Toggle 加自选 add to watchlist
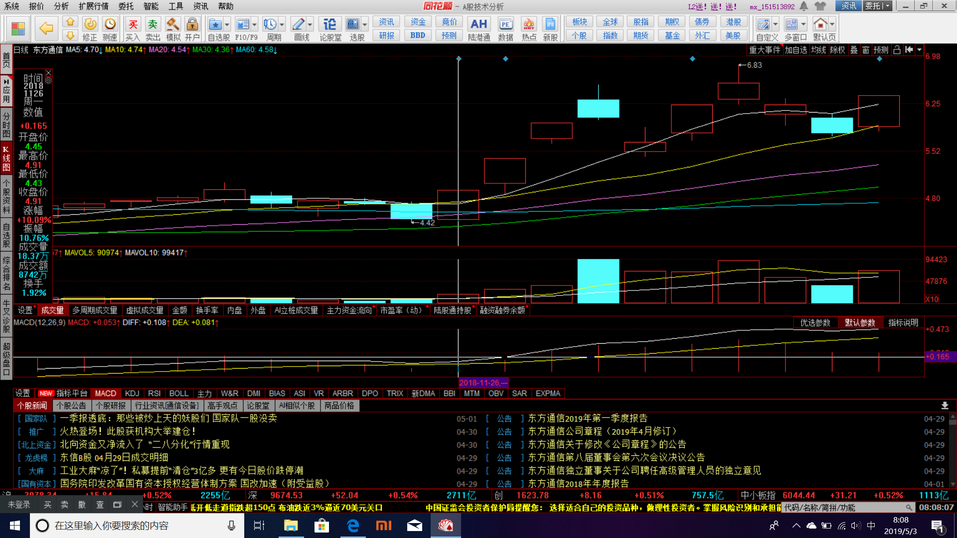This screenshot has width=957, height=538. point(796,50)
